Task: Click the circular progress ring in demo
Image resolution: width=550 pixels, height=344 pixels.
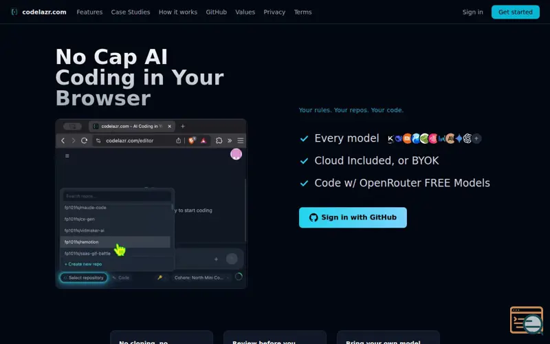Action: click(x=239, y=277)
